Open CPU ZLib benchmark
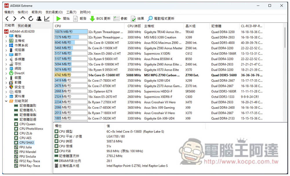 [26, 133]
